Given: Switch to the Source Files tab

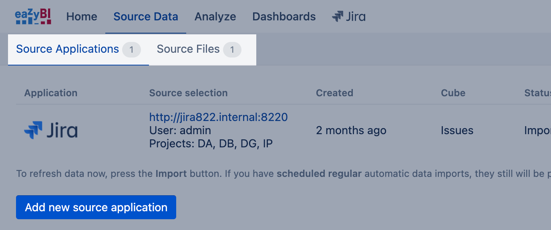Looking at the screenshot, I should coord(188,49).
